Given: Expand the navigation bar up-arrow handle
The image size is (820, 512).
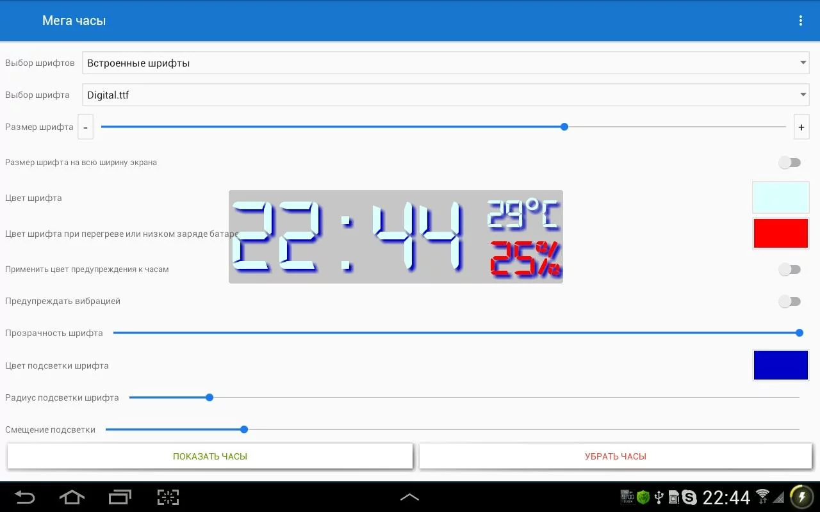Looking at the screenshot, I should click(x=409, y=497).
